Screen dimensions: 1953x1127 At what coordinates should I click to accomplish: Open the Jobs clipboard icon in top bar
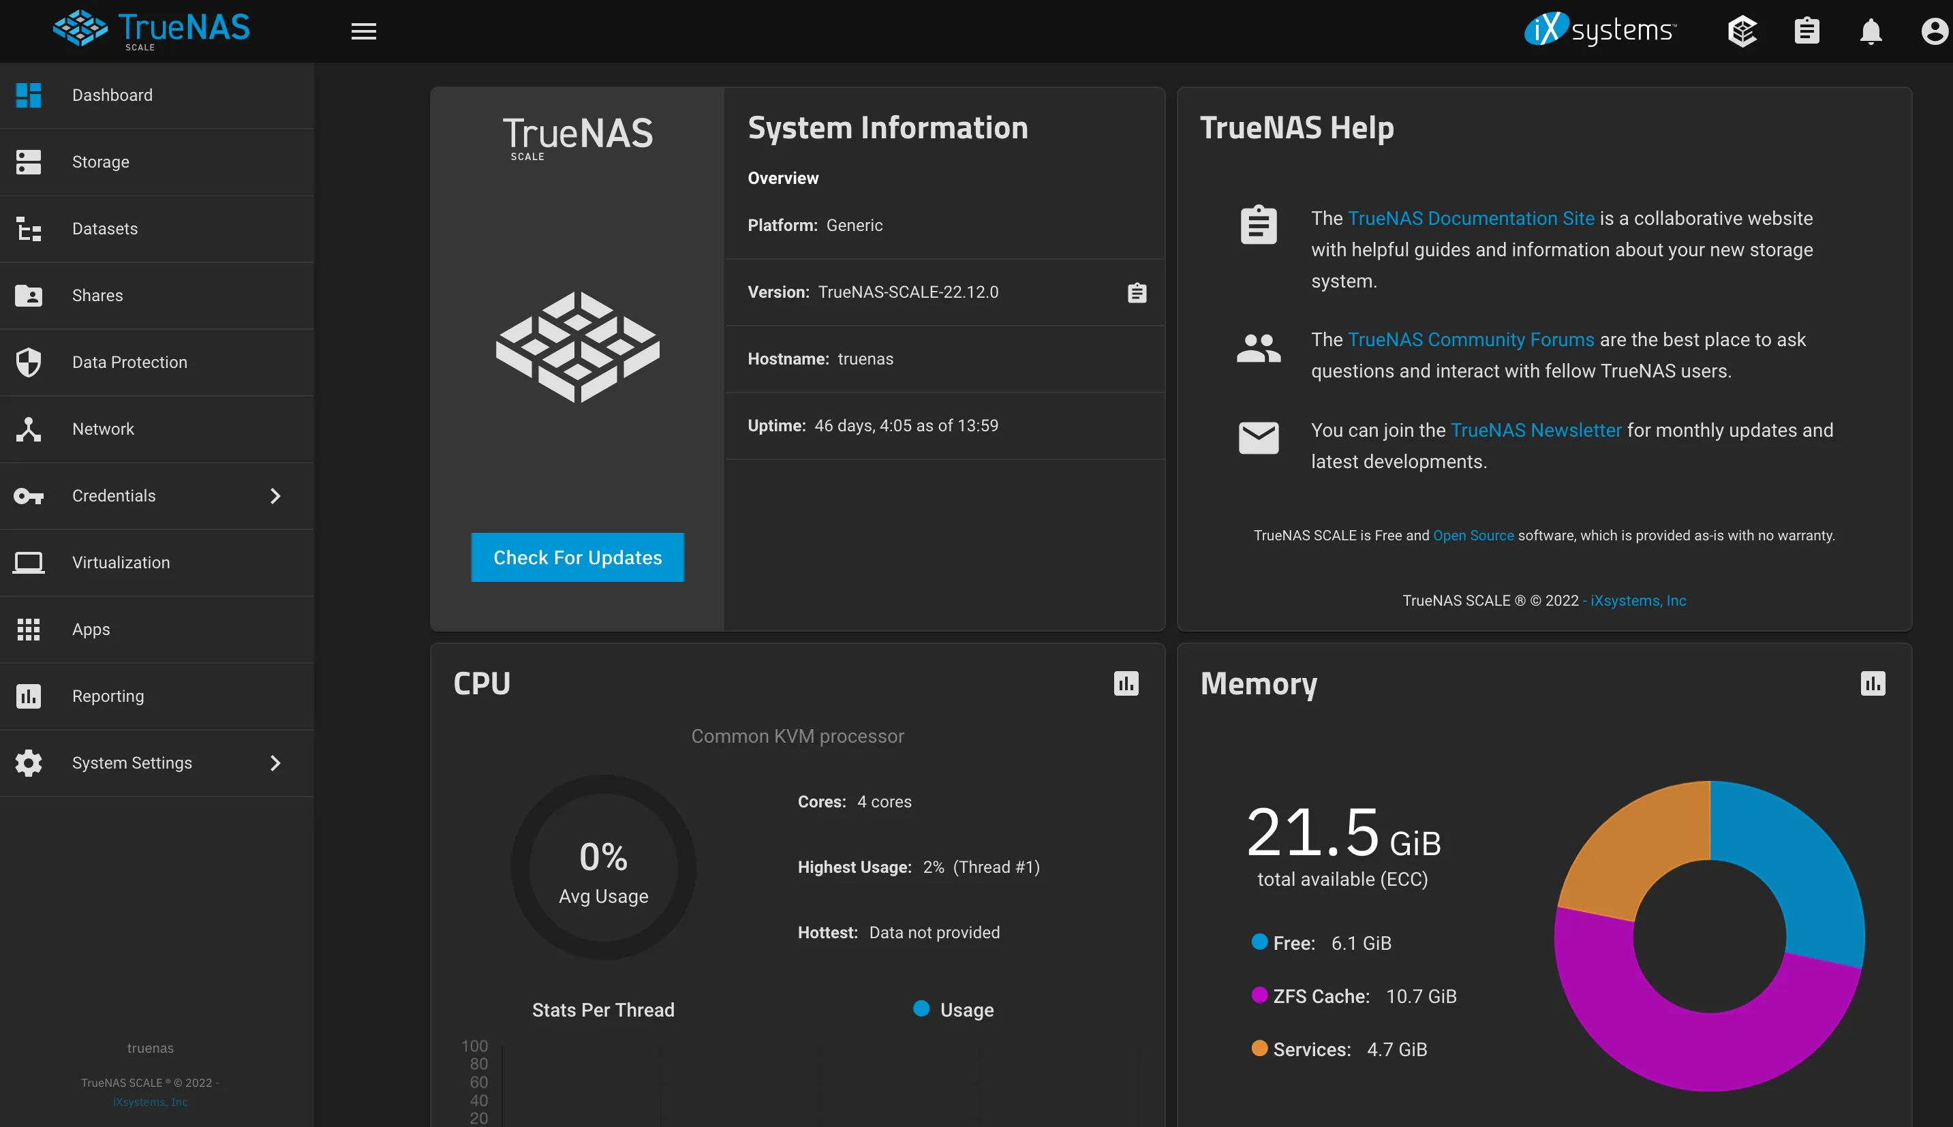[x=1806, y=31]
